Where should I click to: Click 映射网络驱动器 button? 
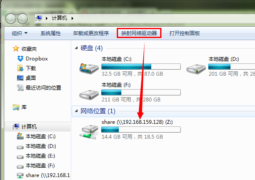tap(139, 33)
